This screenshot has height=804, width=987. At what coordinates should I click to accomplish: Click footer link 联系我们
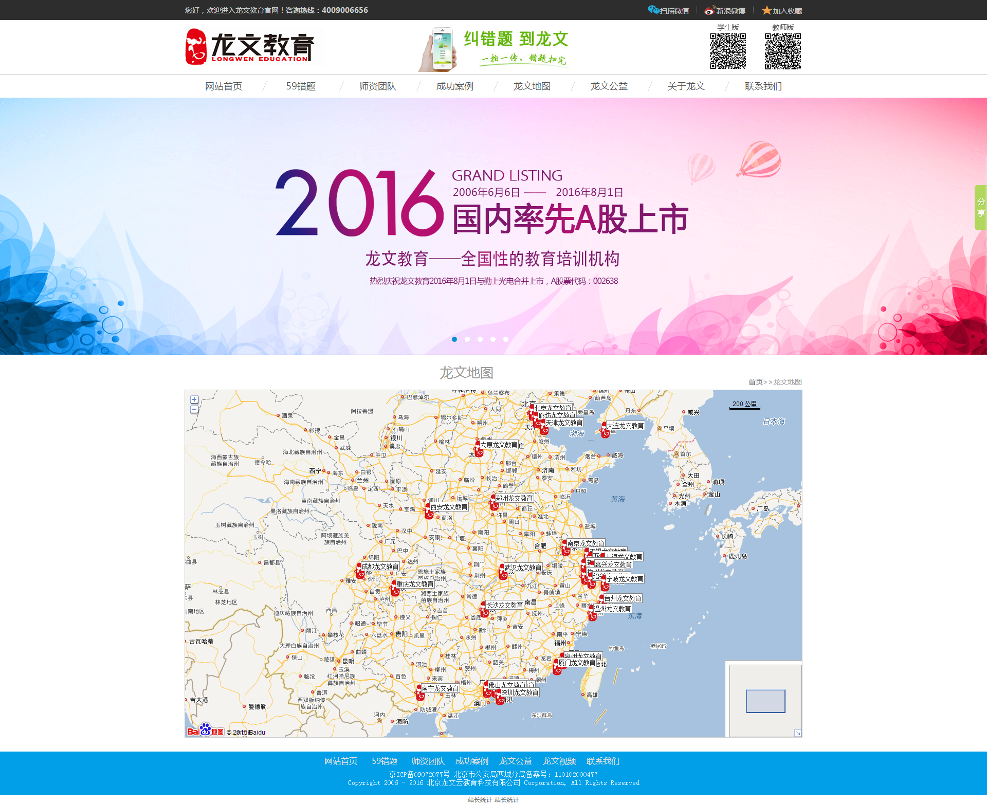[x=603, y=761]
